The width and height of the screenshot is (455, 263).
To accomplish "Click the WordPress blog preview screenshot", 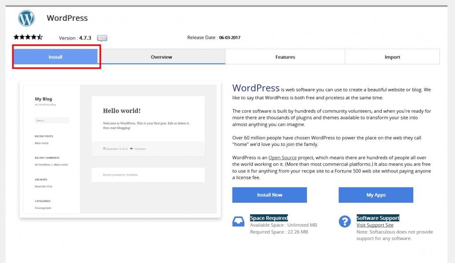I will pos(120,149).
